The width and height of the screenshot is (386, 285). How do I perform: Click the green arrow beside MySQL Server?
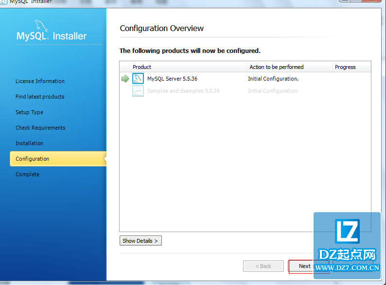125,79
